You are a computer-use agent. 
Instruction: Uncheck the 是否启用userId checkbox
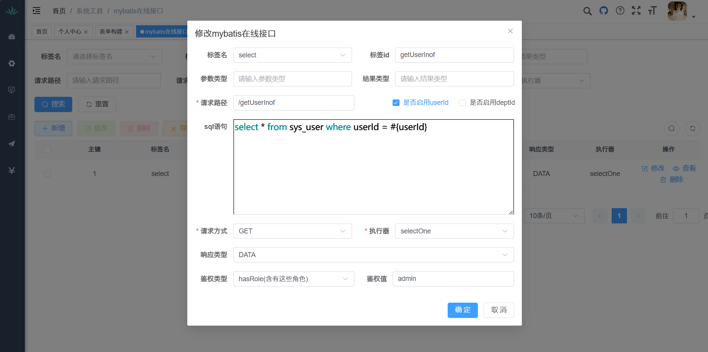[x=396, y=103]
